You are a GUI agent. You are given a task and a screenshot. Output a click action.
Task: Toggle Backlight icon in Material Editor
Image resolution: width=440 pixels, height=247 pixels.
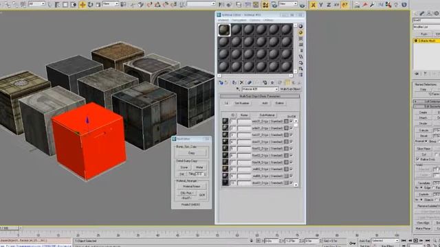point(300,32)
